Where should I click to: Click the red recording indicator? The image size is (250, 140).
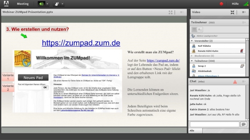[221, 4]
